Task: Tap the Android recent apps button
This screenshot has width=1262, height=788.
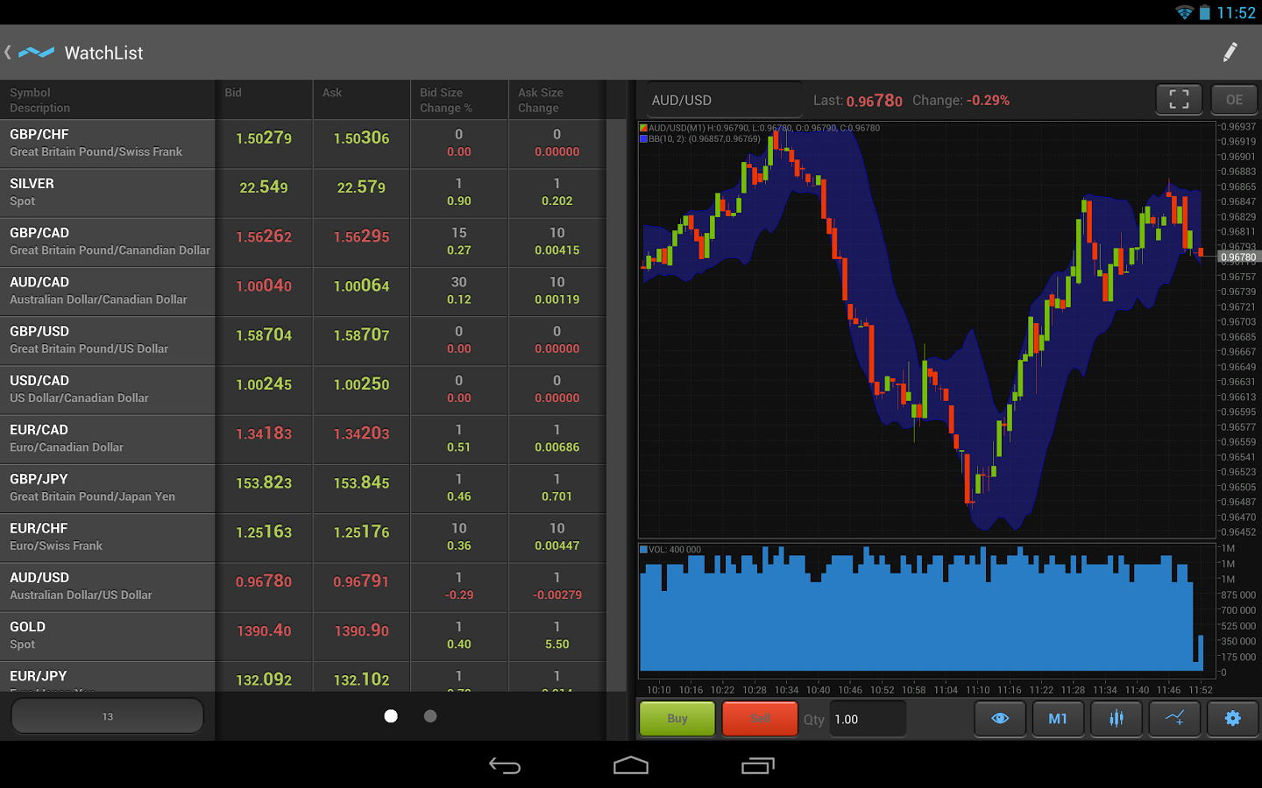Action: (x=758, y=766)
